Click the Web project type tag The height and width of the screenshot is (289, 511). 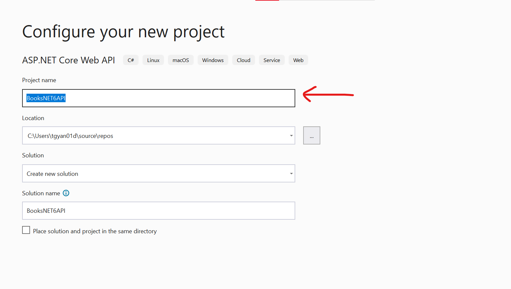(x=298, y=60)
